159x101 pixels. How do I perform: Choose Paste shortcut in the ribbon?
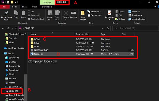pos(36,19)
